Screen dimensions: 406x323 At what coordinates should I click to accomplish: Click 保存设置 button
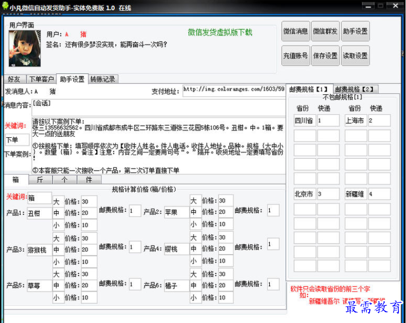point(325,56)
